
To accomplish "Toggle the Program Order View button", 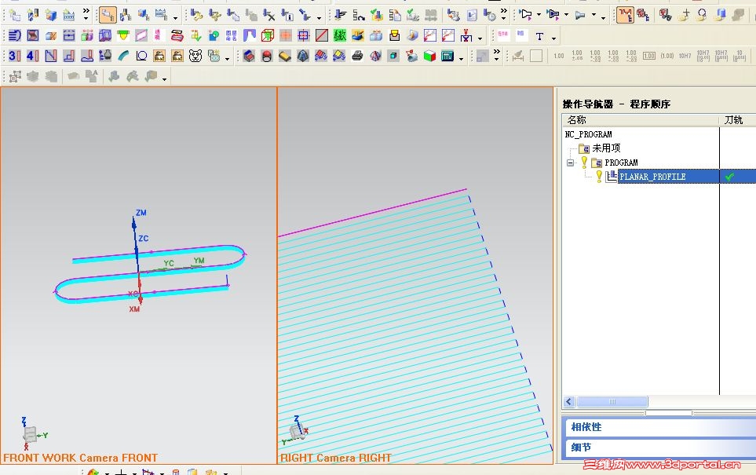I will 108,16.
